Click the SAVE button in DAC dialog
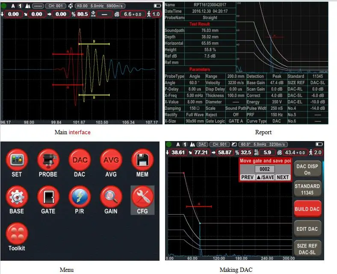Screen dimensions: 337x274 coord(265,177)
